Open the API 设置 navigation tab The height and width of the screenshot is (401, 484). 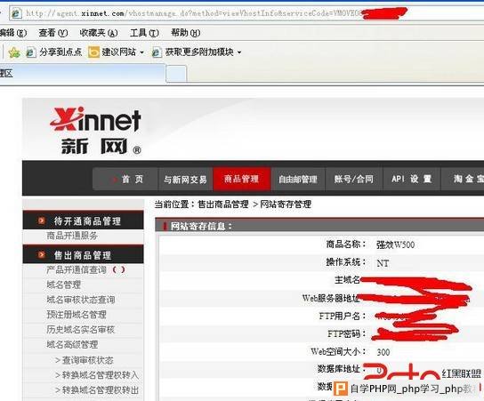click(411, 180)
